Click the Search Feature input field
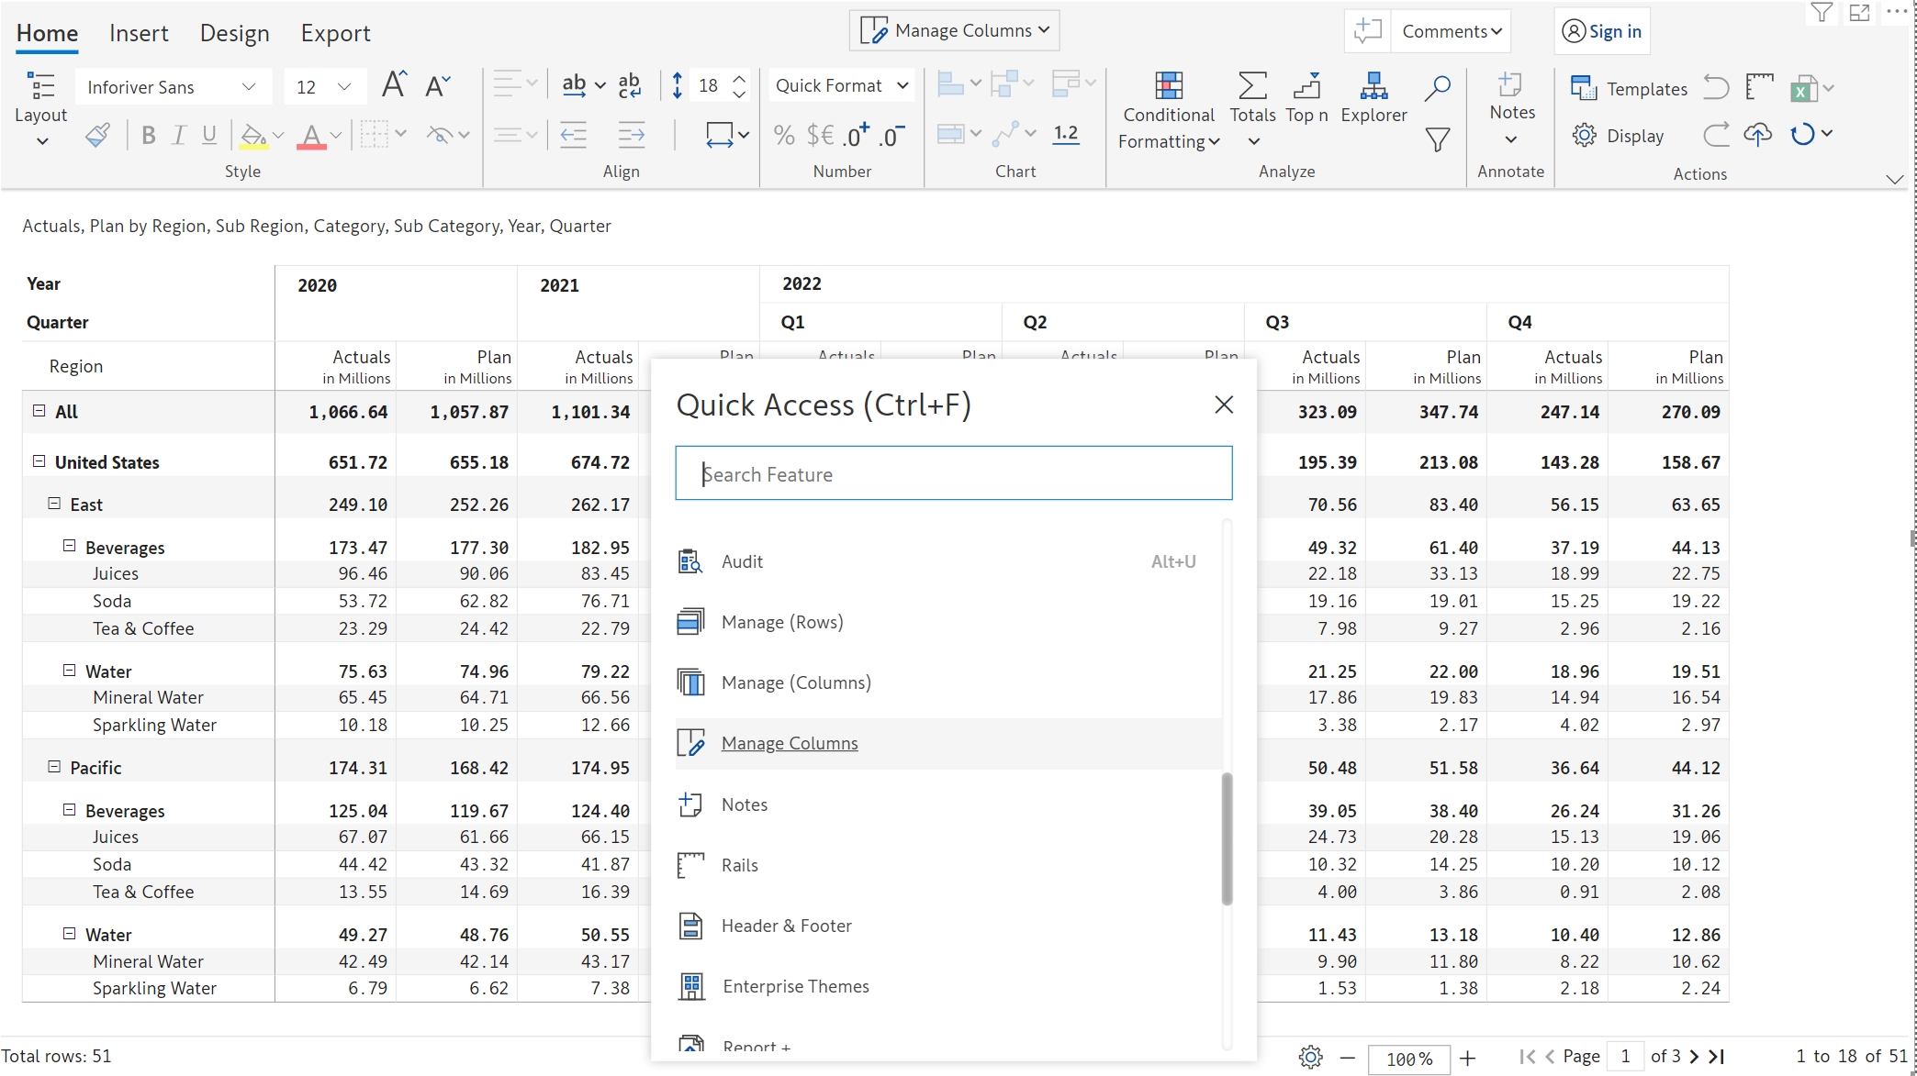Screen dimensions: 1917x1076 (953, 473)
